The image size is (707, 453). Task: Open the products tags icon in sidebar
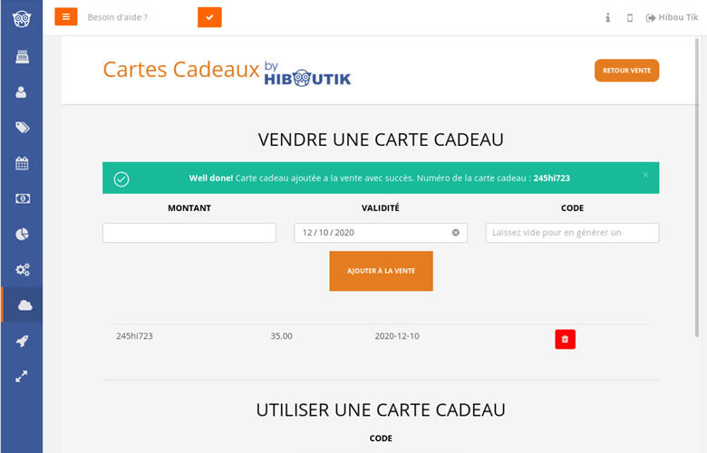(x=22, y=128)
